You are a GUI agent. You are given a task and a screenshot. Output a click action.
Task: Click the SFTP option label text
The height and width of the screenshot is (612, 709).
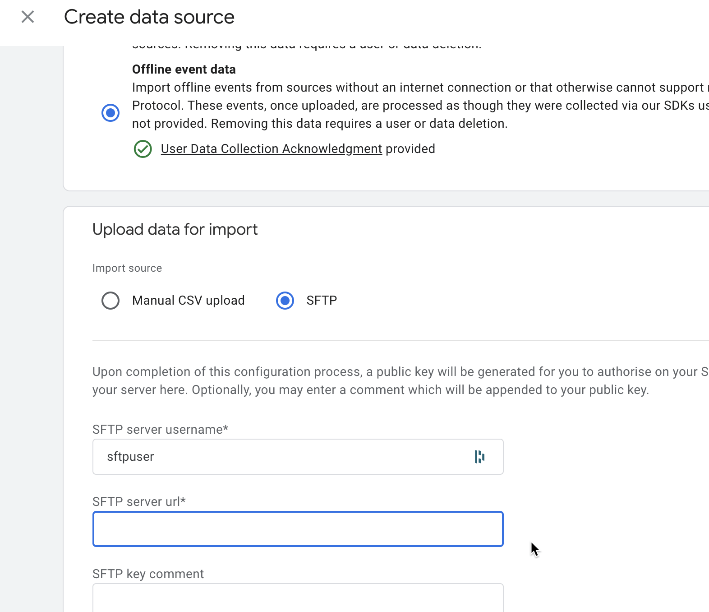322,301
